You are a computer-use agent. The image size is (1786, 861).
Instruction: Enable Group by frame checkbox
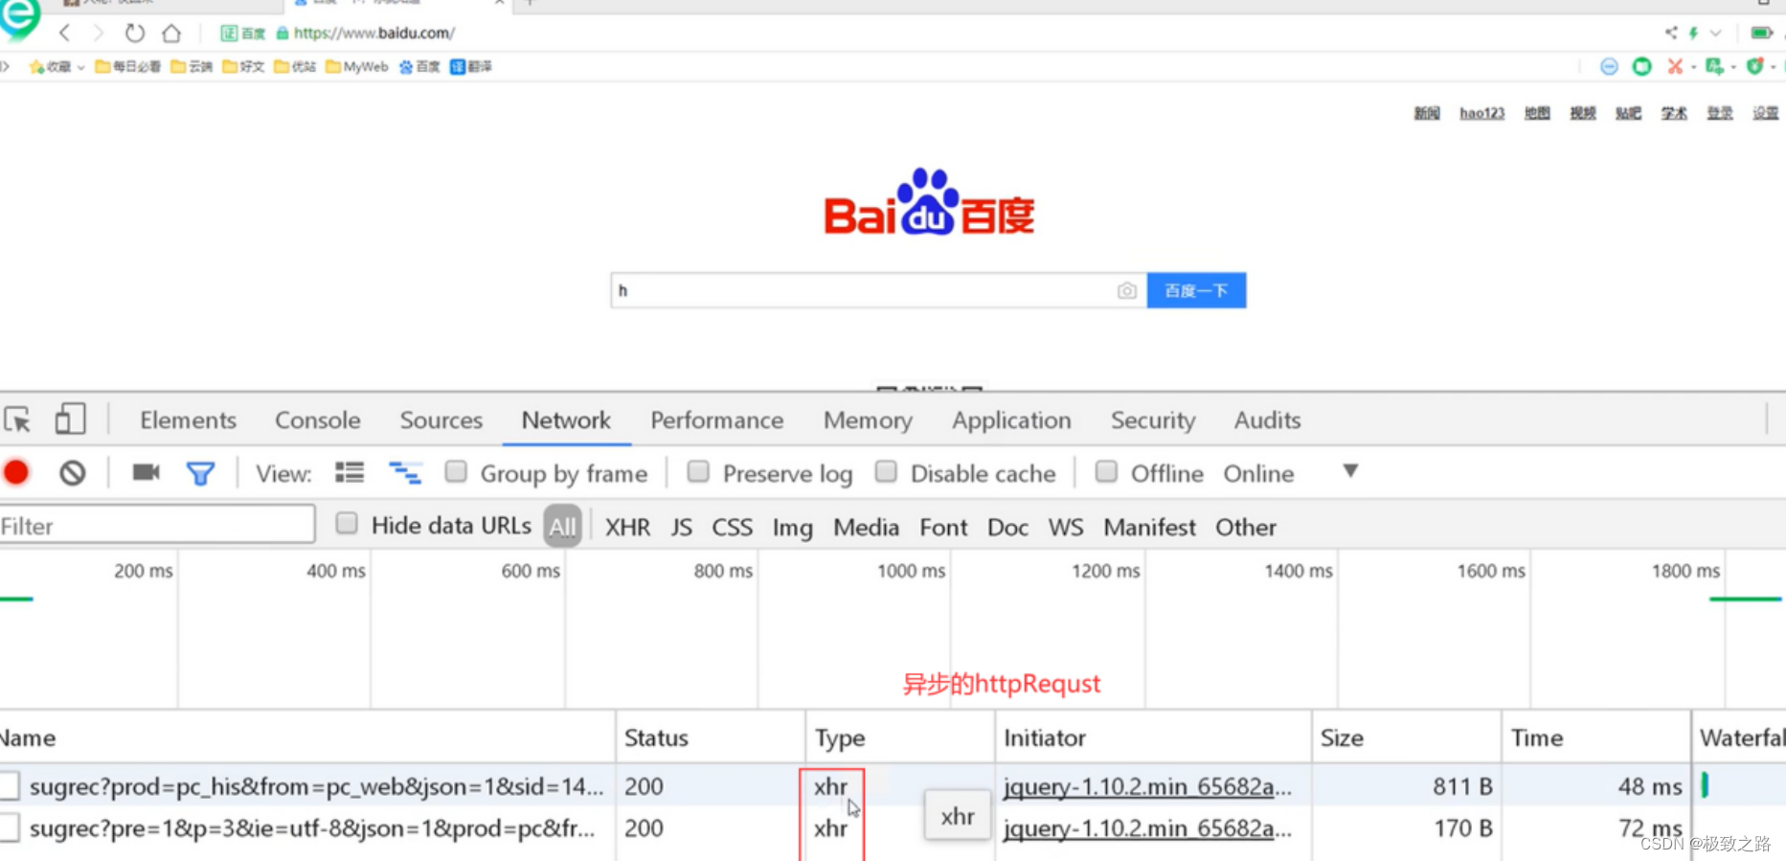coord(456,471)
